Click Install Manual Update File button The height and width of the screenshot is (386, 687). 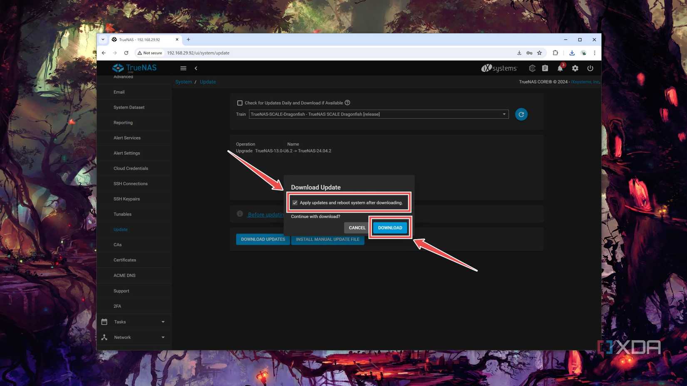click(328, 239)
